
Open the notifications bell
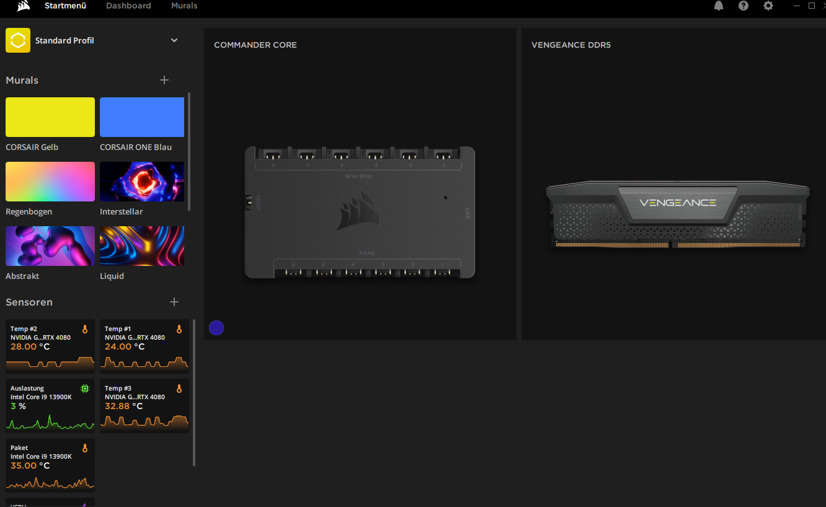click(x=719, y=6)
